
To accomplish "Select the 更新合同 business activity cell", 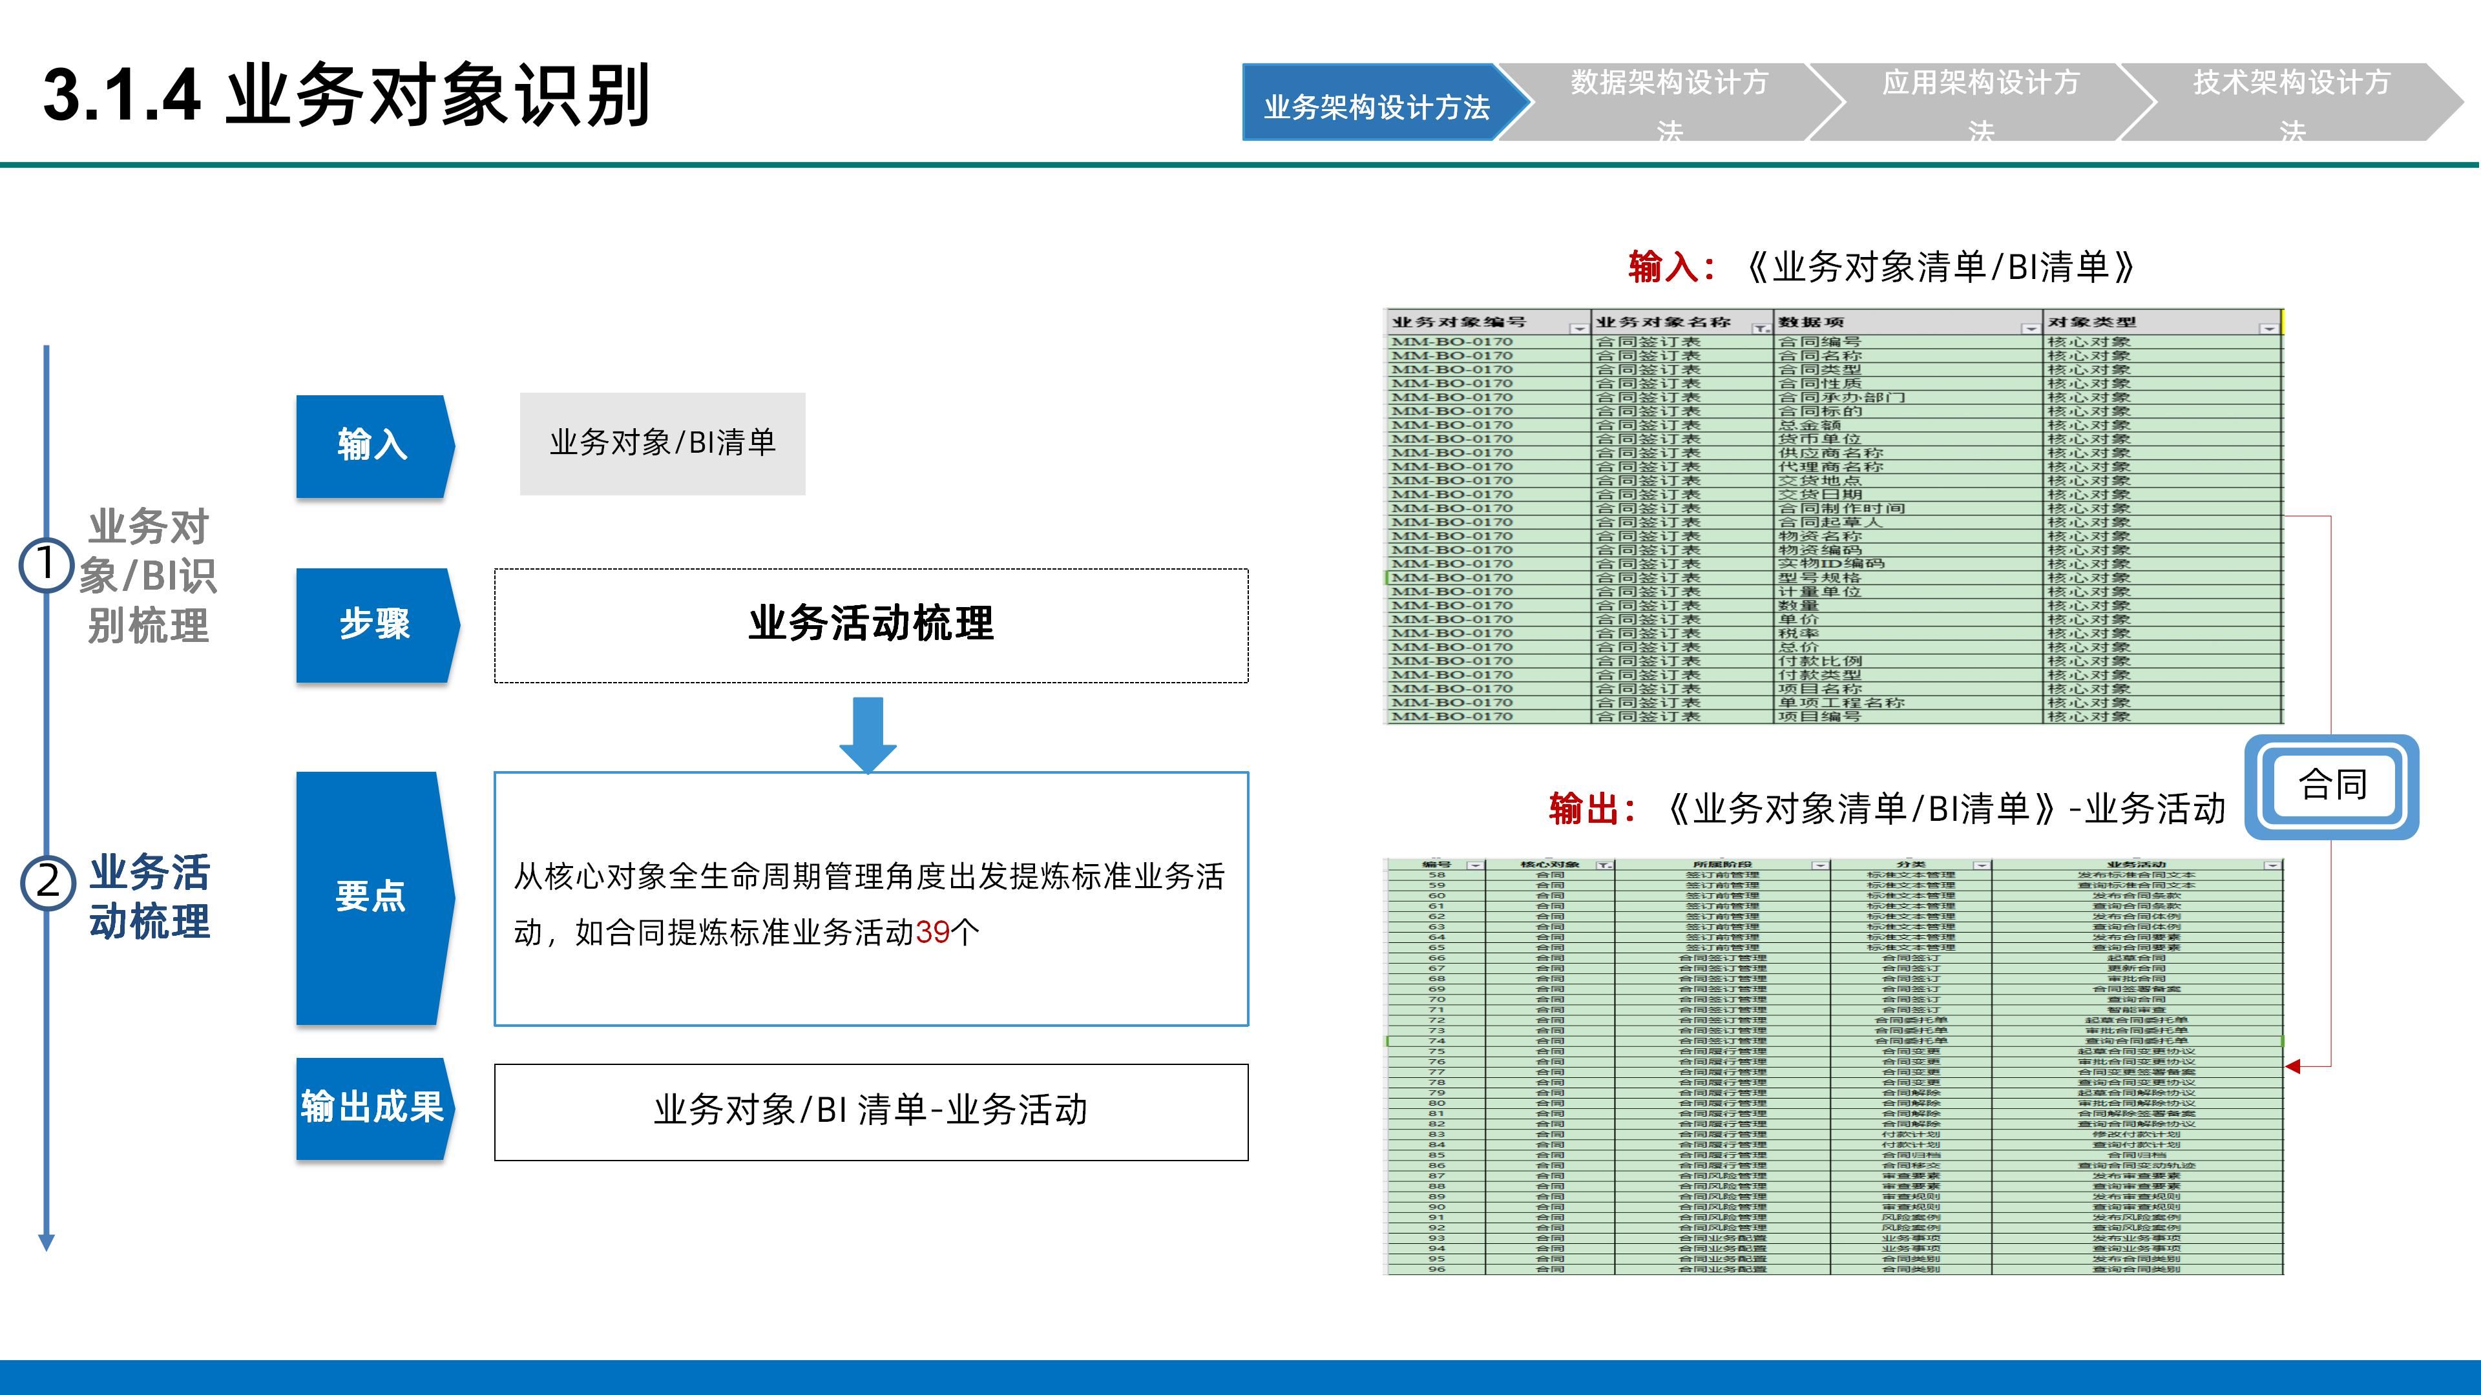I will click(2136, 969).
